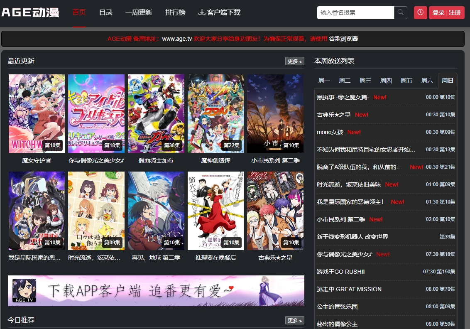Select the 周五 broadcast tab

coord(406,81)
